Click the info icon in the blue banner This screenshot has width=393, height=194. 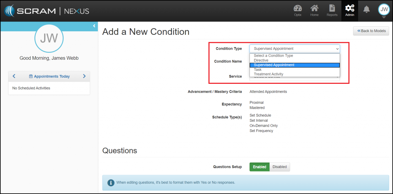(111, 183)
